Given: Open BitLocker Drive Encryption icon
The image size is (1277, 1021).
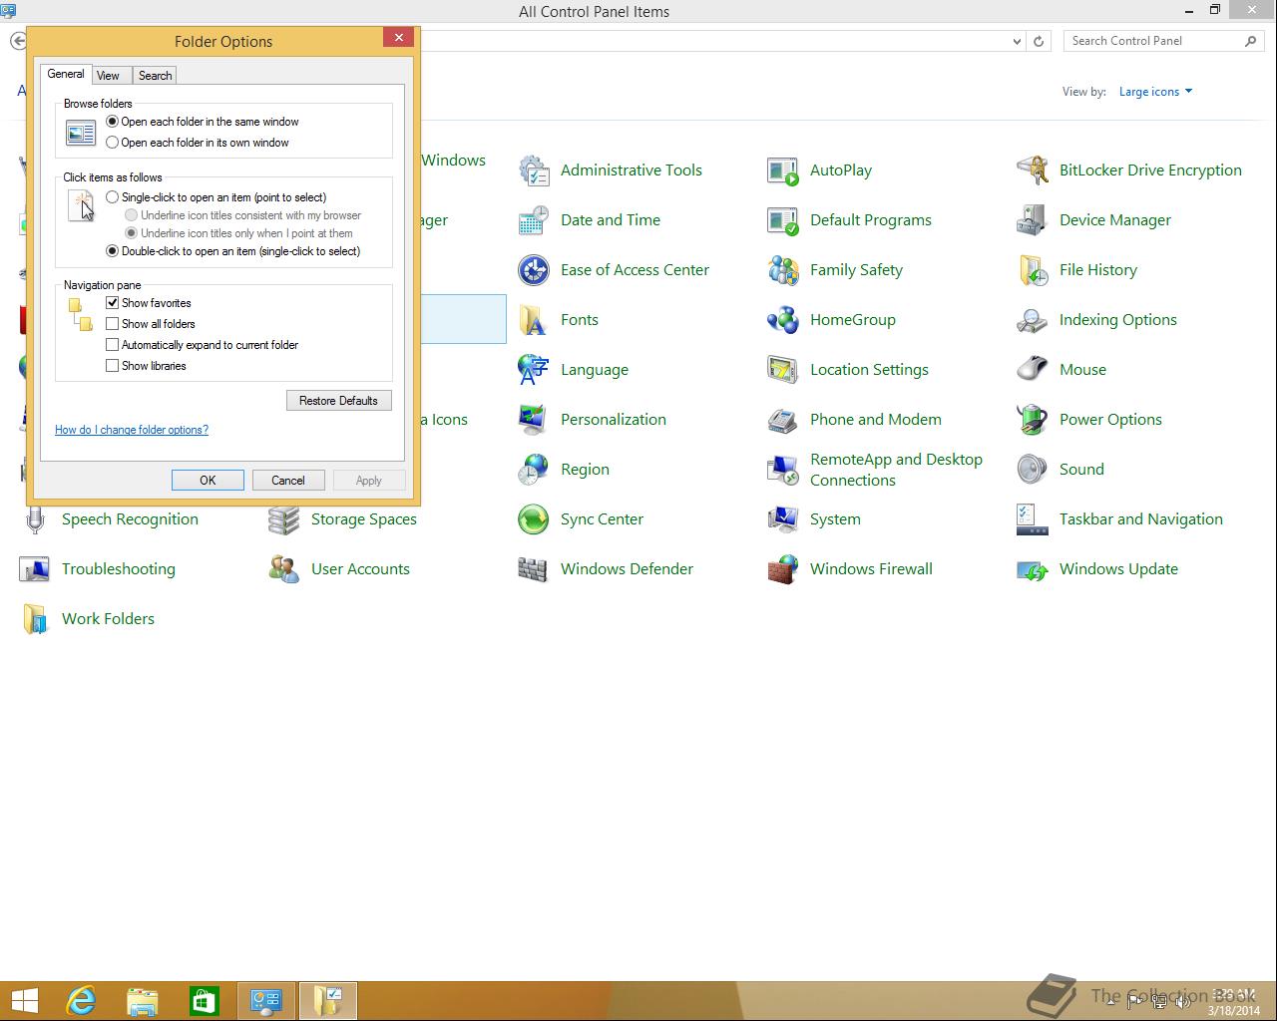Looking at the screenshot, I should [1033, 170].
